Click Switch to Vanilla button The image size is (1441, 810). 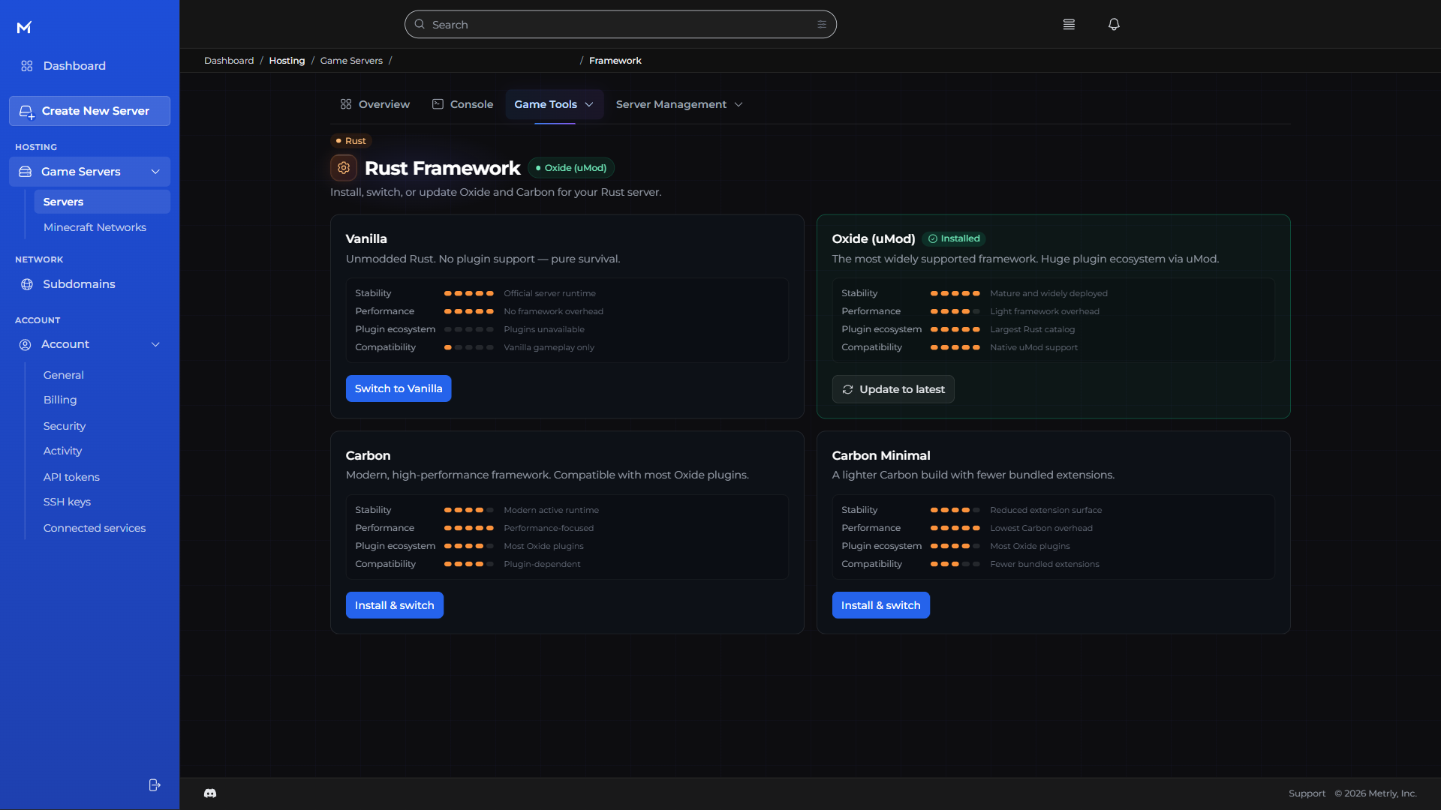(399, 388)
